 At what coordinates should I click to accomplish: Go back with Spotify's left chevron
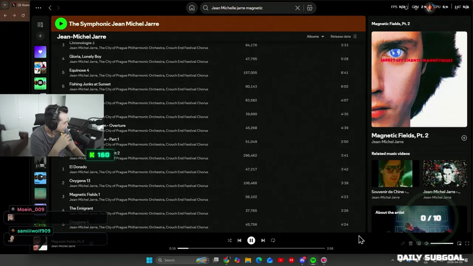tap(50, 8)
